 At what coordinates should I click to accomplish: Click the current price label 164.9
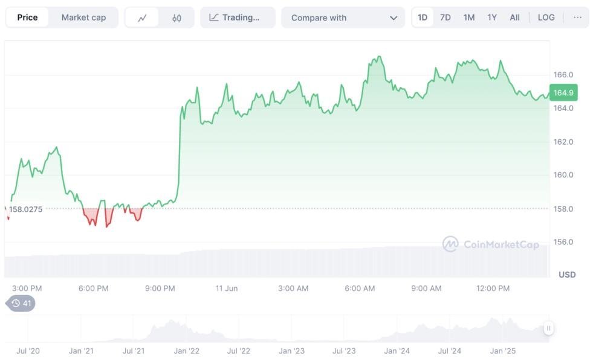click(x=563, y=93)
